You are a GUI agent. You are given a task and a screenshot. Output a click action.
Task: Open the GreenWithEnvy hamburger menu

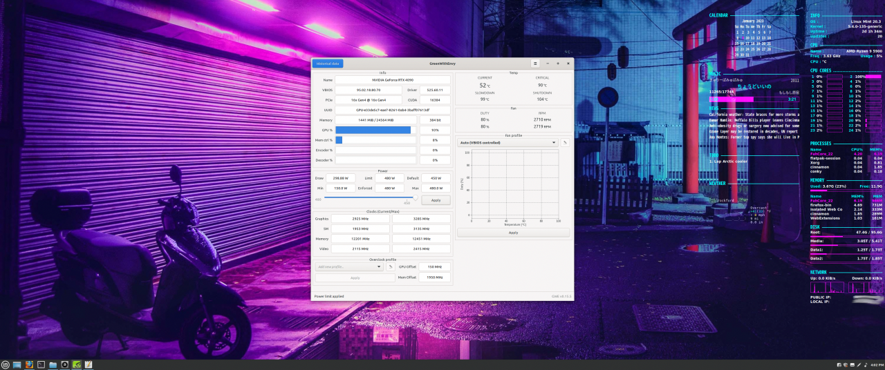click(x=534, y=63)
